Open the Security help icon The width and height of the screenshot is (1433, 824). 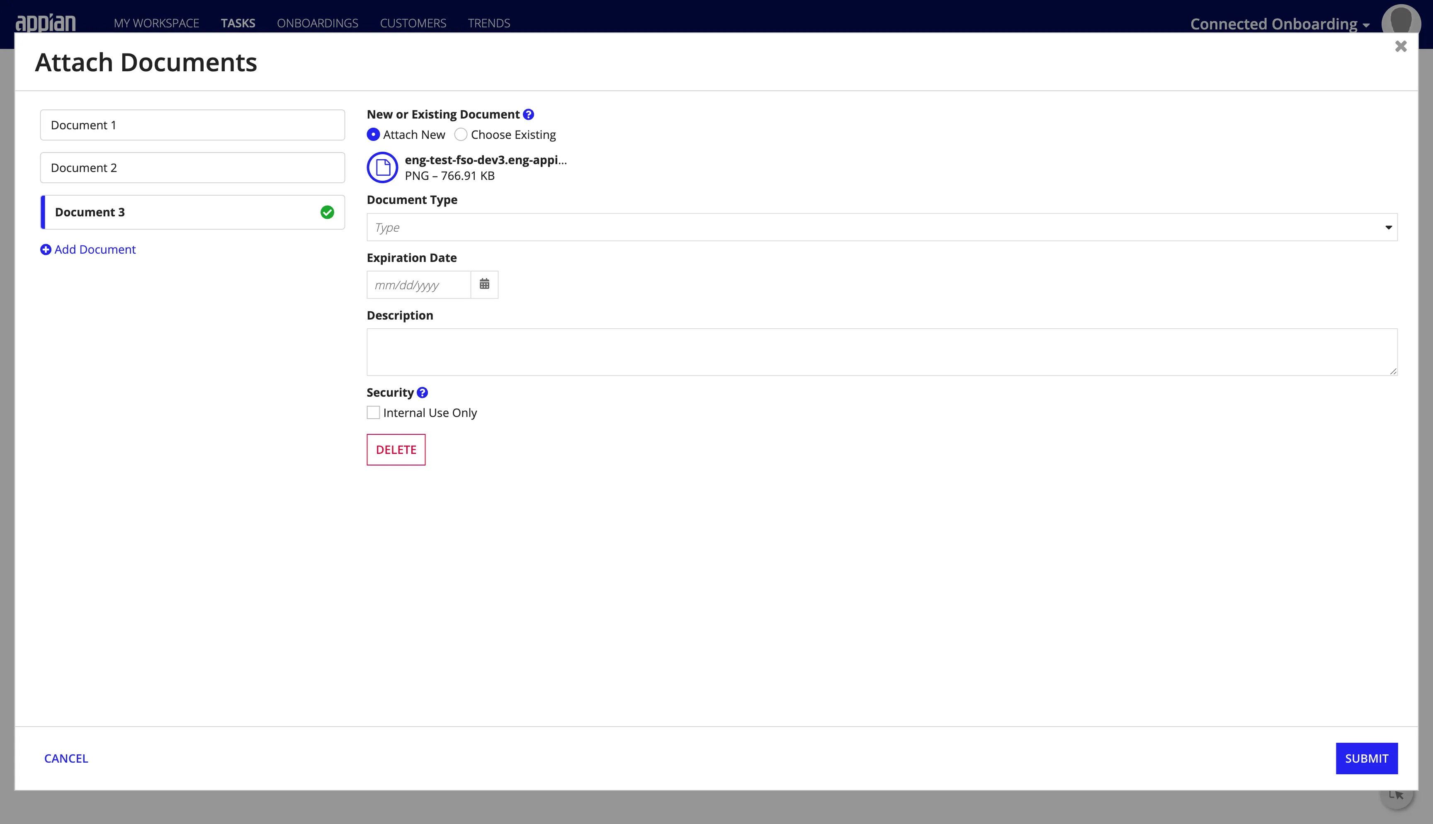pyautogui.click(x=423, y=392)
